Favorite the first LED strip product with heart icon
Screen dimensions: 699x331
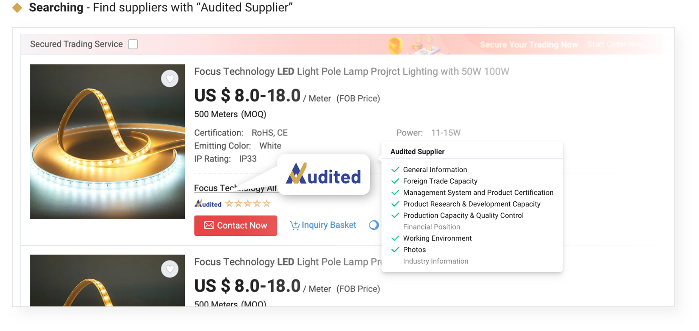point(170,79)
